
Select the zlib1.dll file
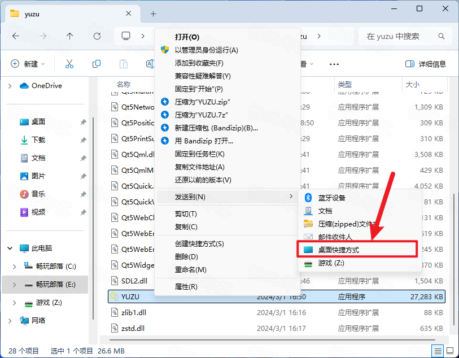click(x=277, y=313)
